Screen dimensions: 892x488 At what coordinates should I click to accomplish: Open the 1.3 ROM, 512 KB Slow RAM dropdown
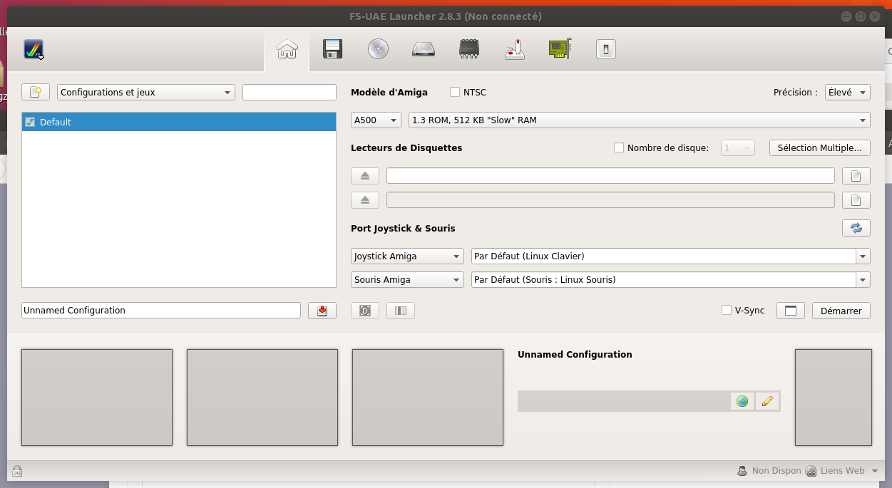[639, 120]
